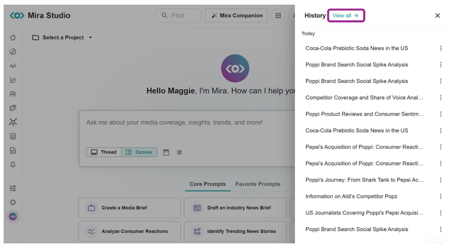The width and height of the screenshot is (450, 248).
Task: Open the Home icon in sidebar
Action: [x=13, y=38]
